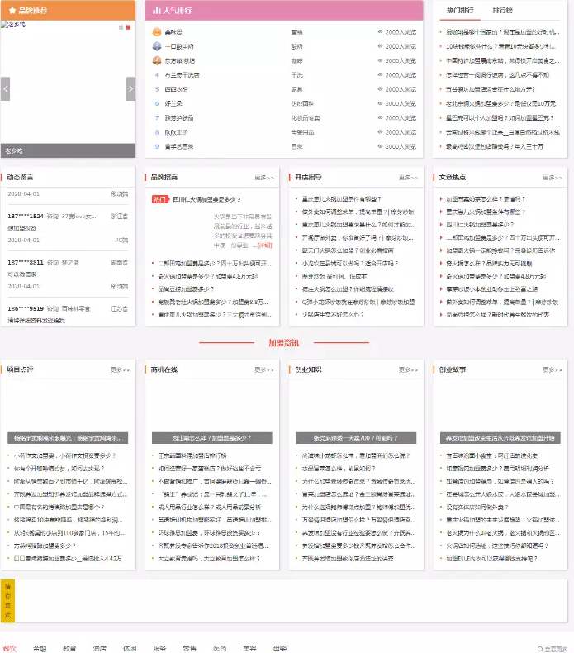
Task: Open 更多>> in the 创业故事 panel
Action: point(553,369)
